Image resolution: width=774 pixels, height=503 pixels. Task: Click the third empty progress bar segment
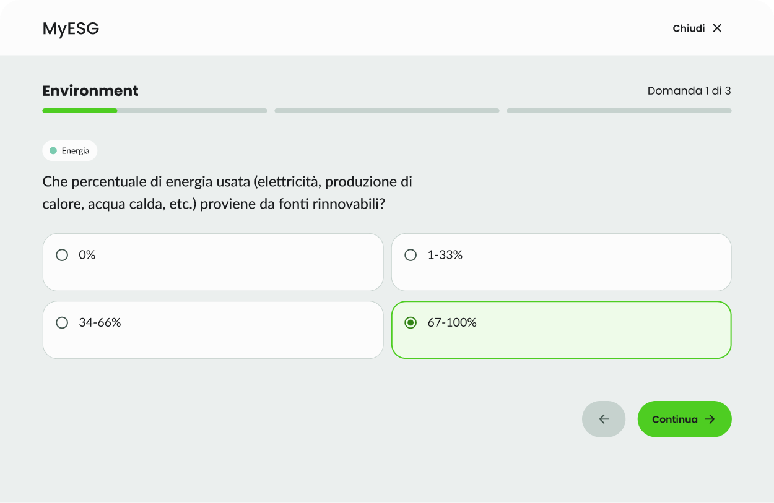pos(619,110)
